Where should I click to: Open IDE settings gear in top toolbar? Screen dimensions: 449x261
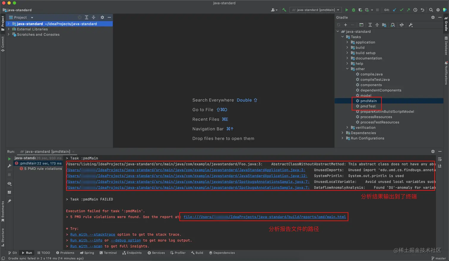pos(438,10)
